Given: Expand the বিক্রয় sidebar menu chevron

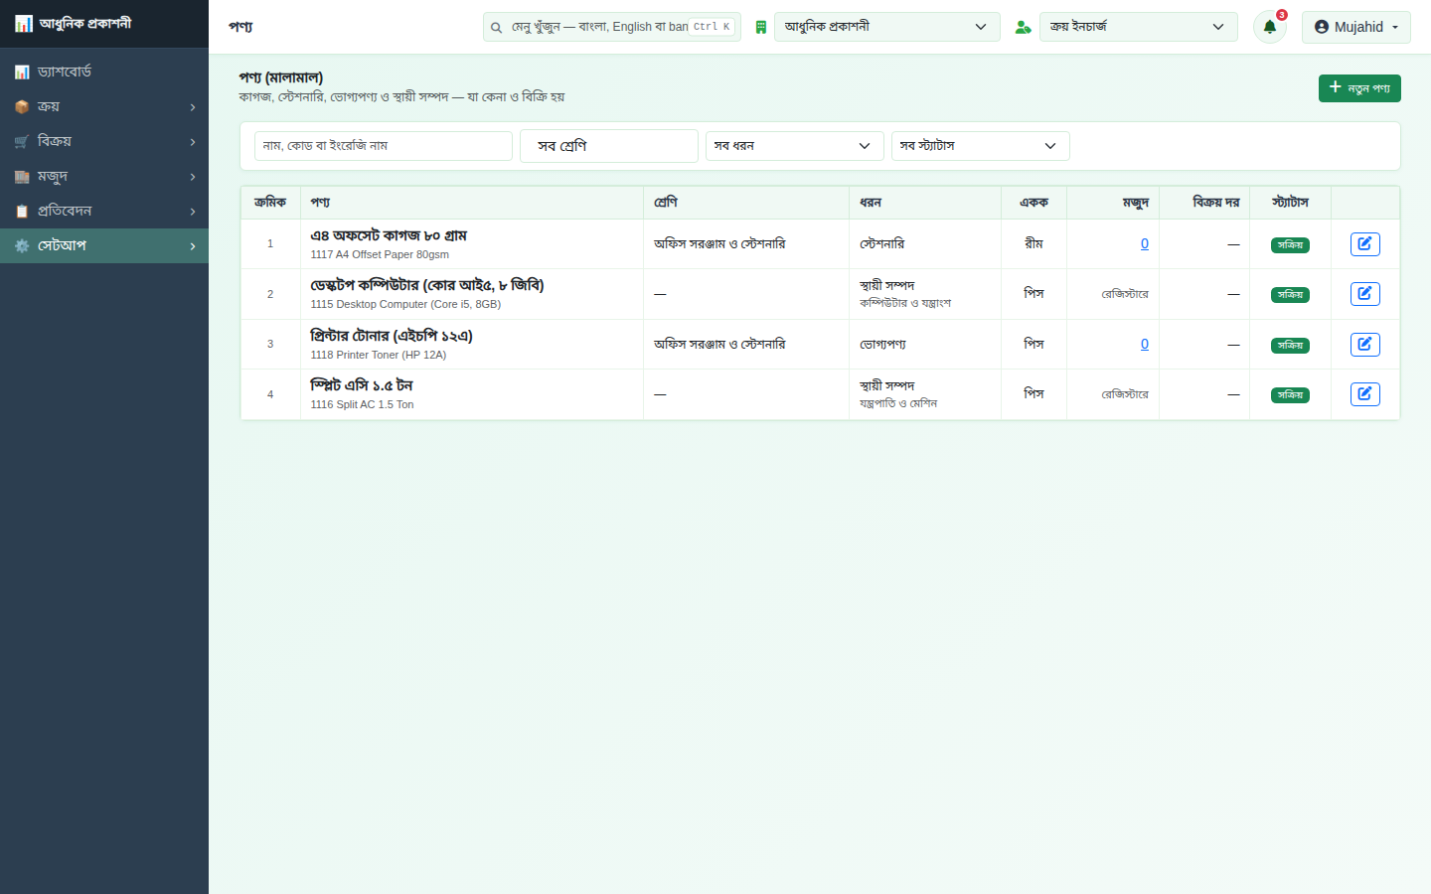Looking at the screenshot, I should [193, 142].
